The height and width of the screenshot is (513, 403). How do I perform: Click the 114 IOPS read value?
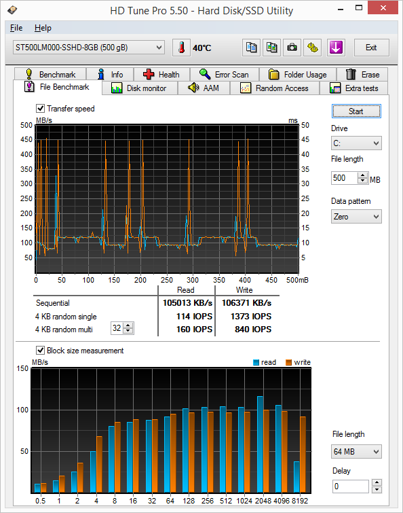[x=194, y=317]
